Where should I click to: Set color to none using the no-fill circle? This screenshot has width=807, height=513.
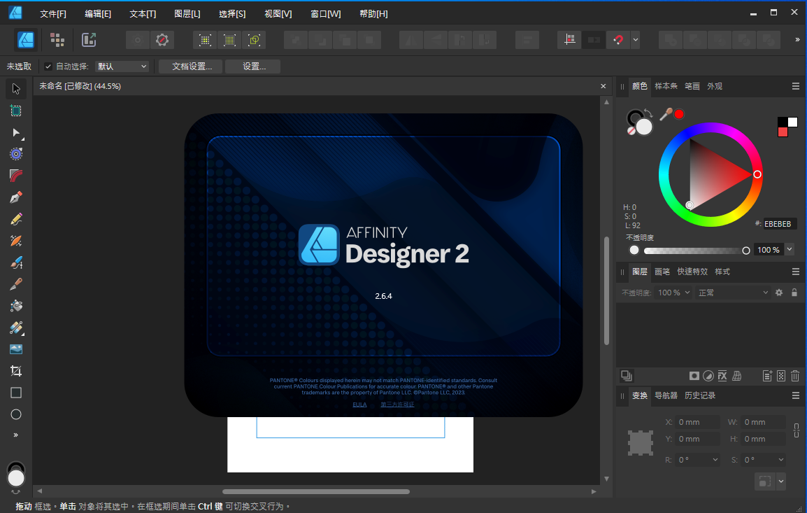631,131
